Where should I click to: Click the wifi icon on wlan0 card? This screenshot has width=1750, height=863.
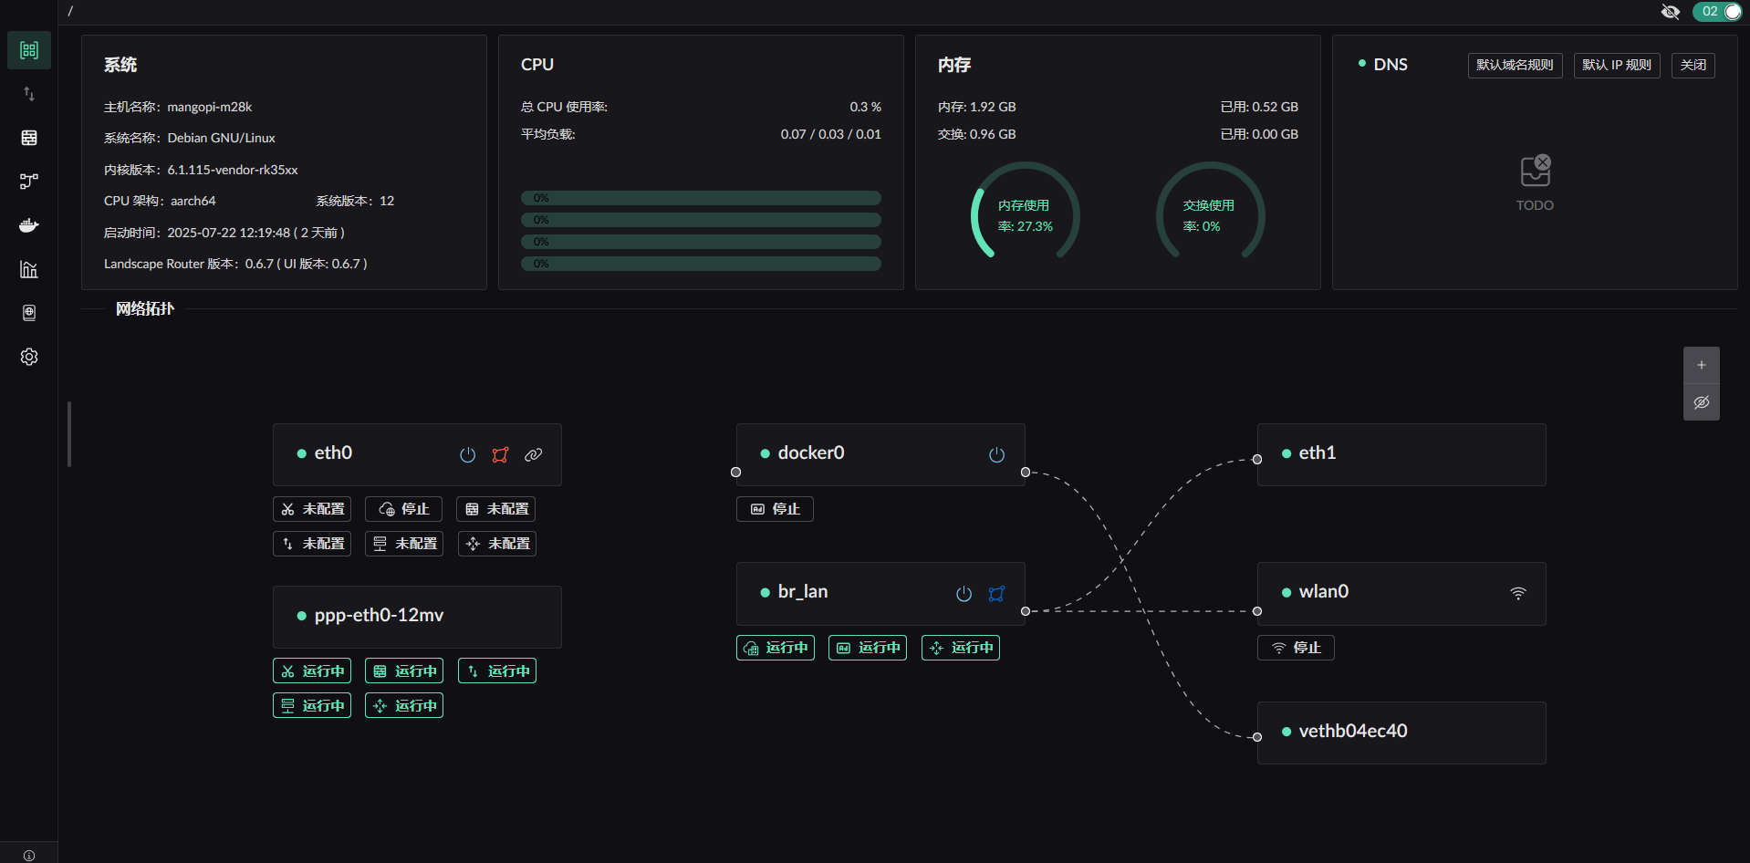click(x=1518, y=593)
